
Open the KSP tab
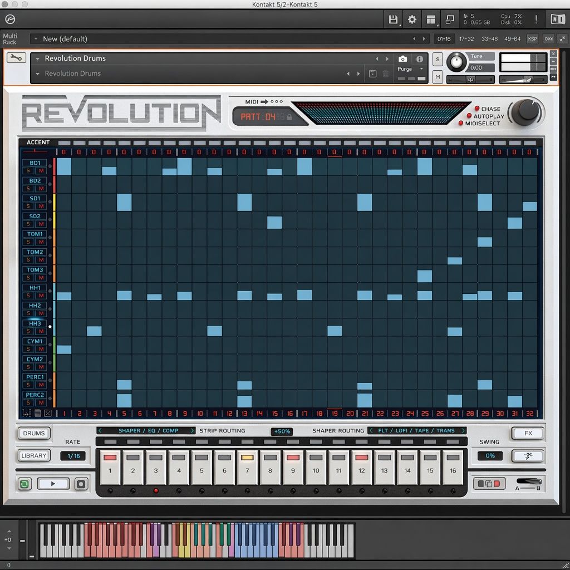click(532, 38)
